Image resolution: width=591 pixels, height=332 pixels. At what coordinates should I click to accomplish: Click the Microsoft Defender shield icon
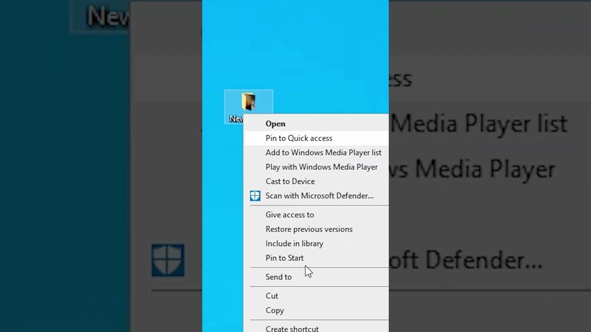click(255, 196)
